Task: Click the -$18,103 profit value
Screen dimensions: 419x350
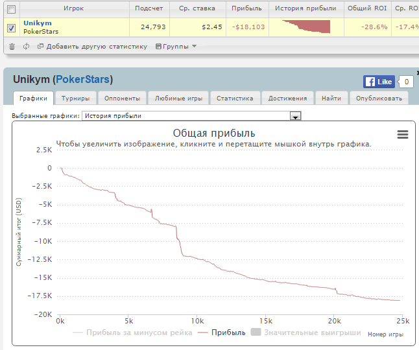Action: [248, 27]
